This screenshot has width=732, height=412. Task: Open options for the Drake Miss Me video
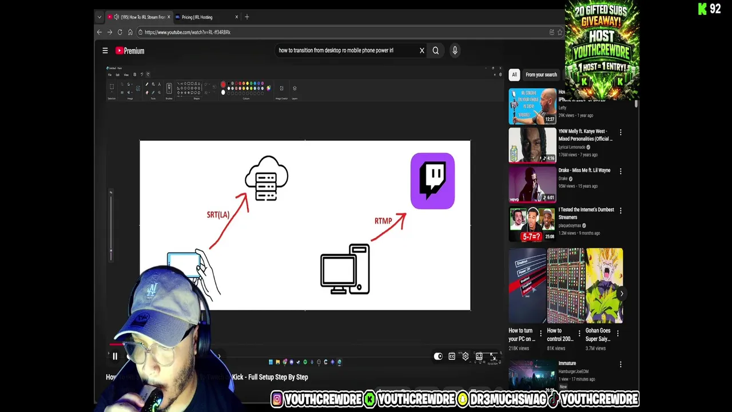pos(620,171)
